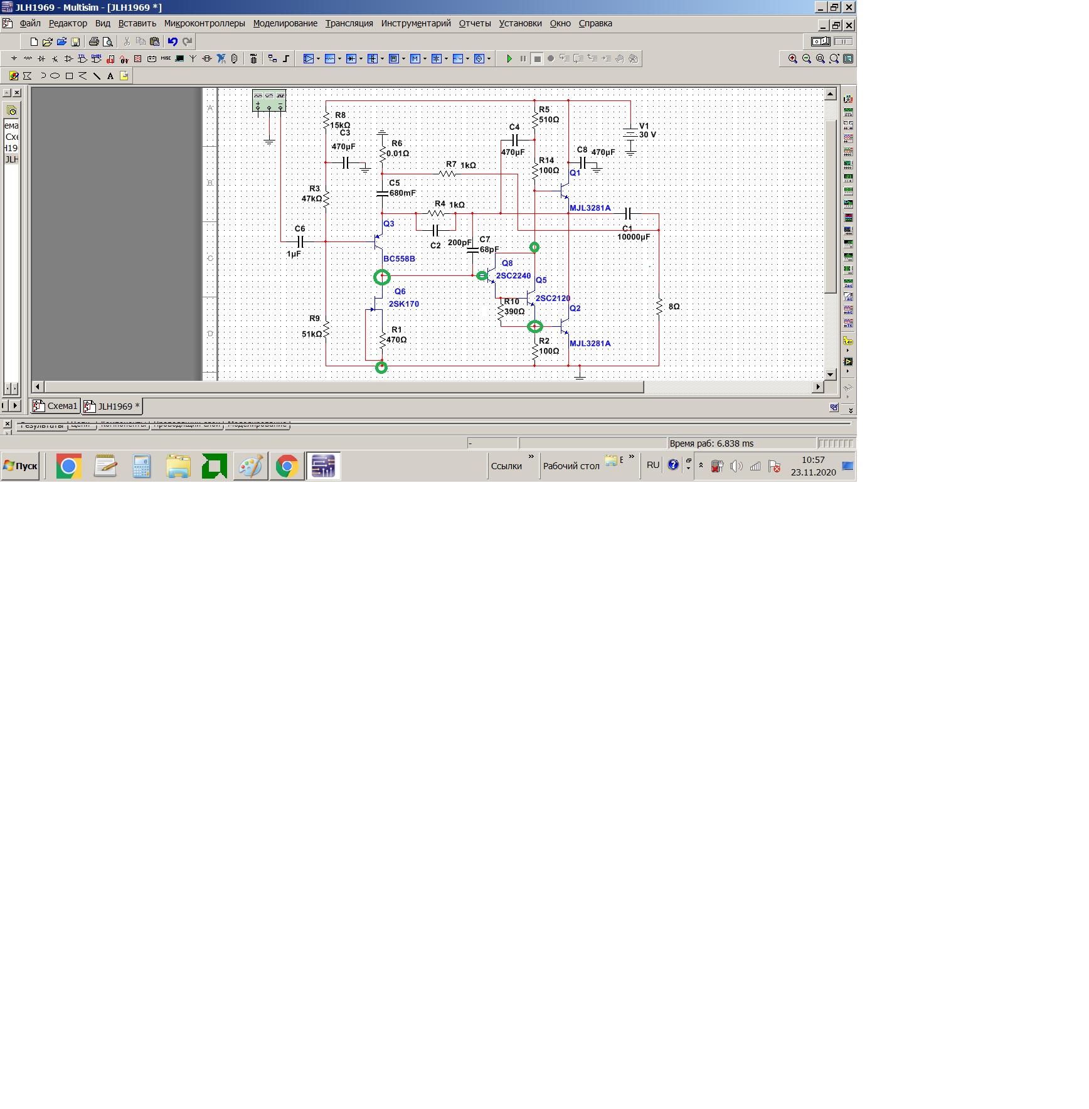1089x1109 pixels.
Task: Zoom out of the schematic
Action: (x=807, y=58)
